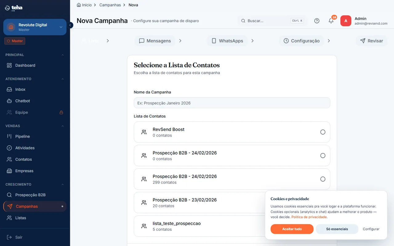The image size is (394, 246).
Task: Collapse the ATENDIMENTO section
Action: tap(63, 79)
